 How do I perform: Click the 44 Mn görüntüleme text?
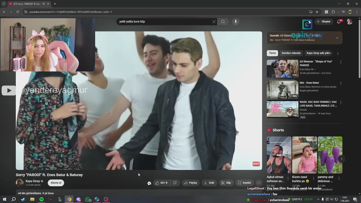[30, 193]
